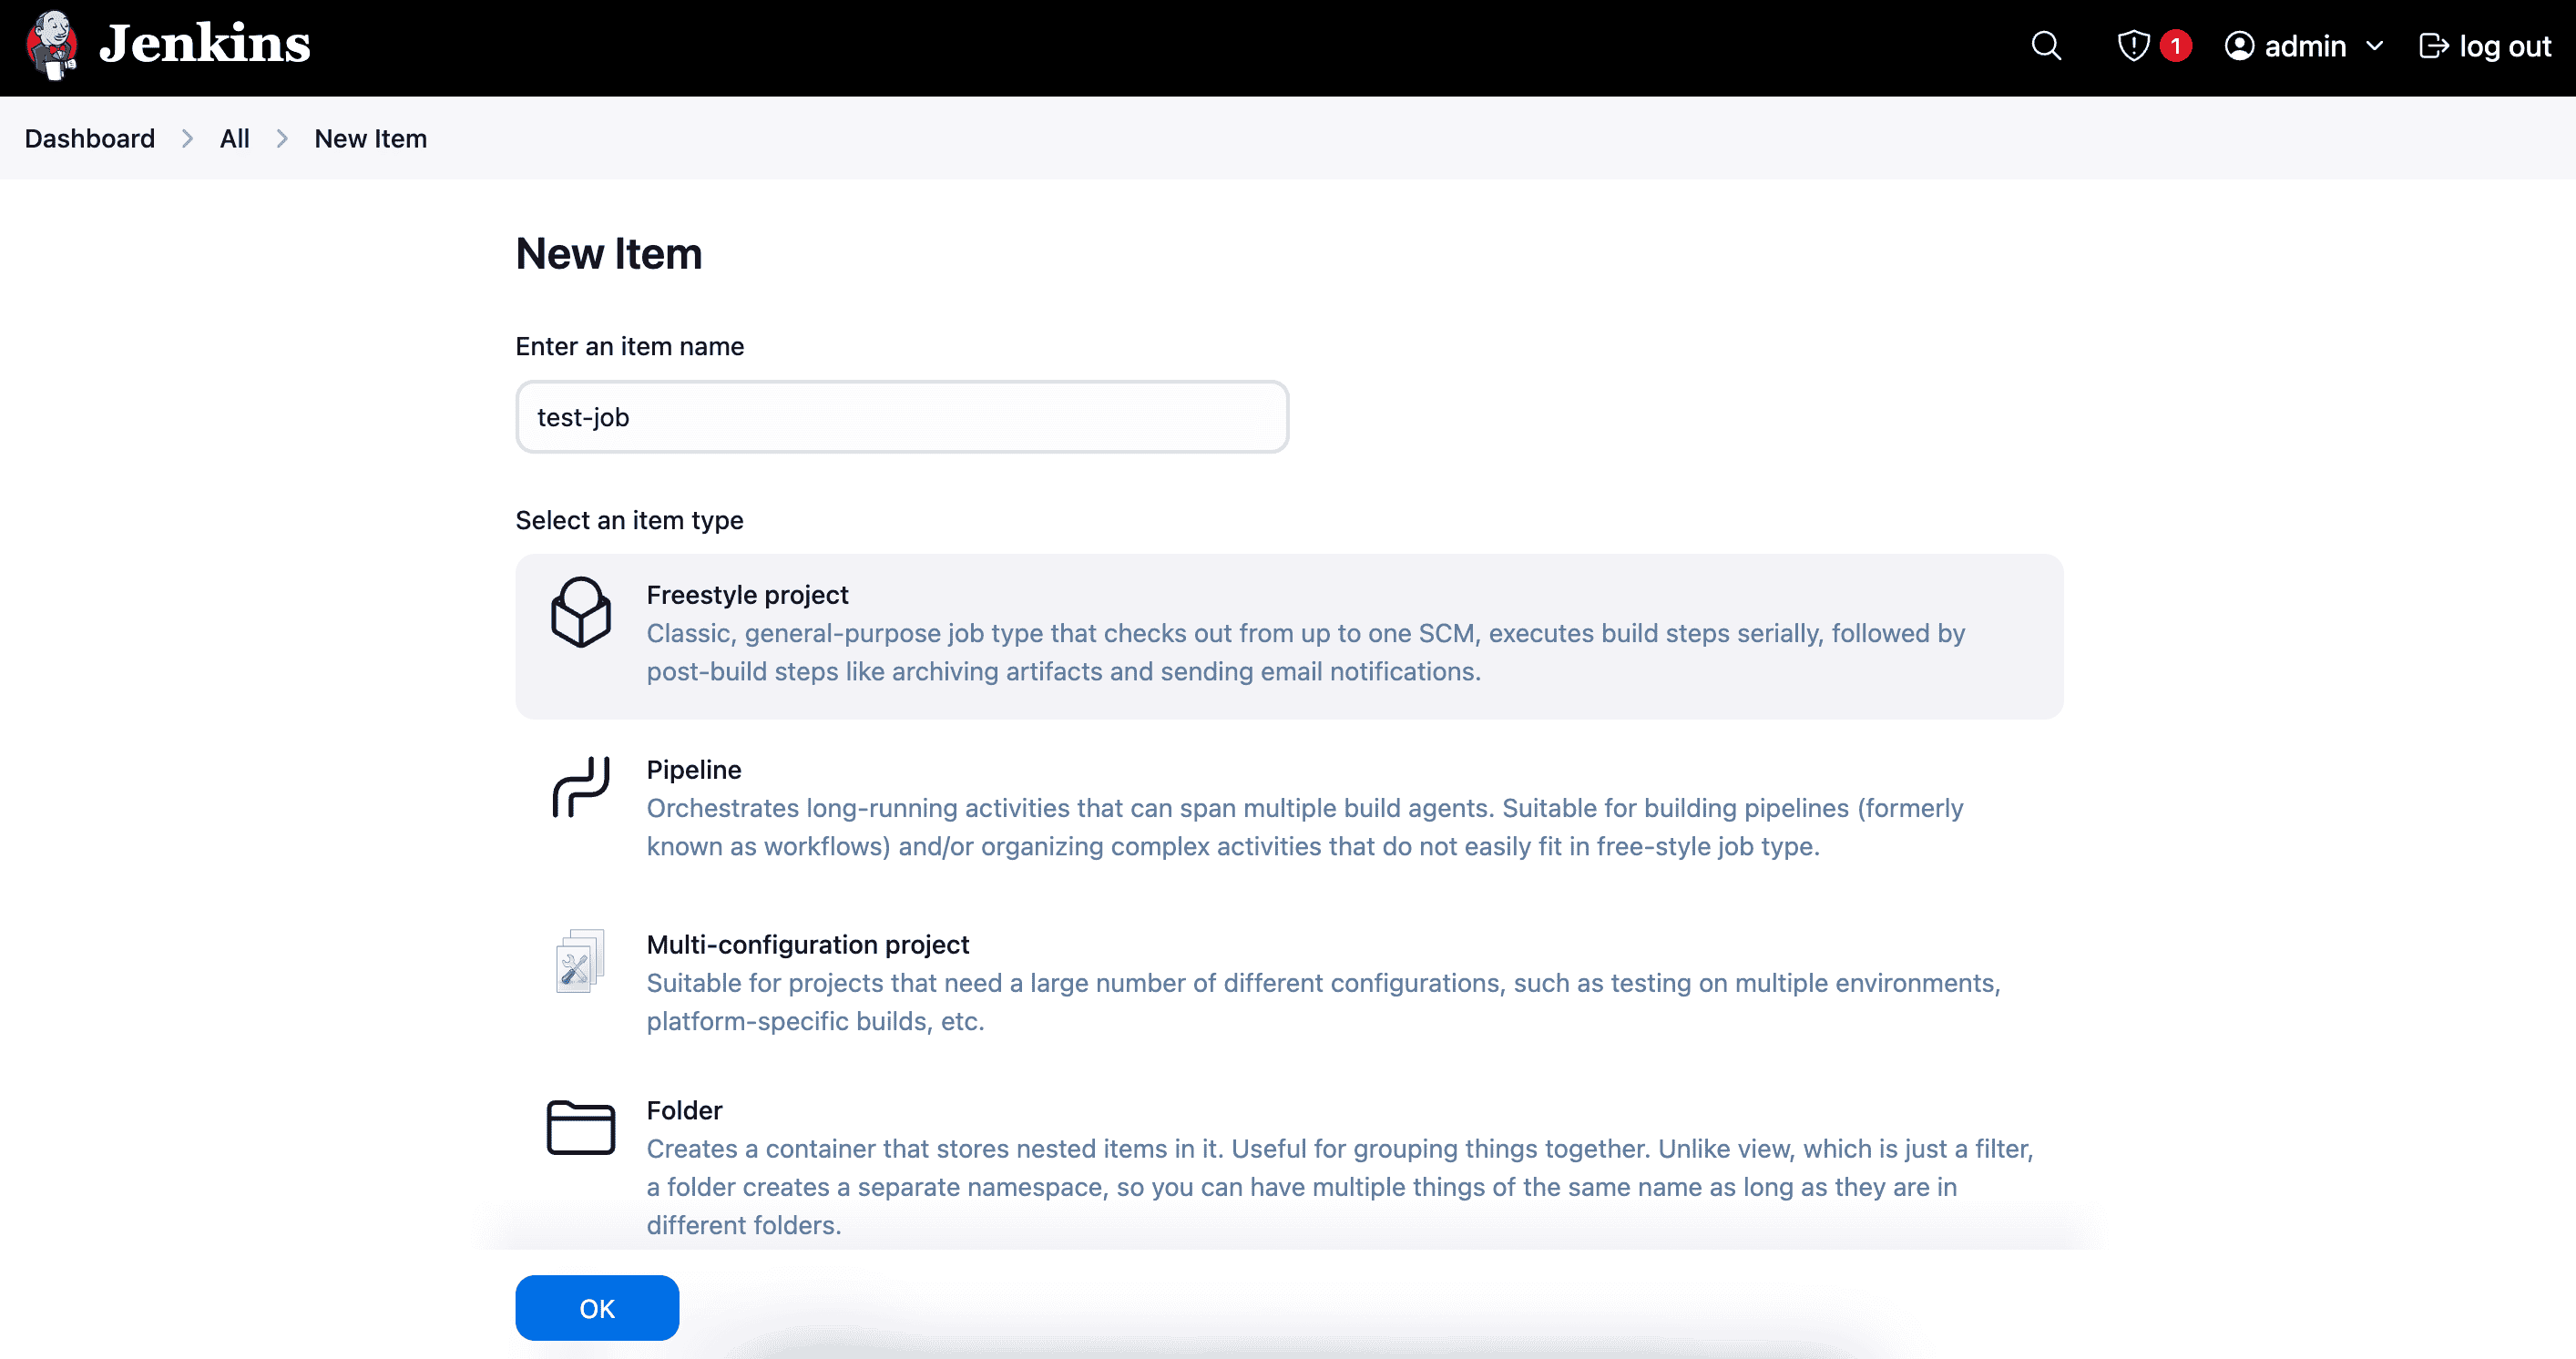
Task: Expand the admin user dropdown chevron
Action: pyautogui.click(x=2375, y=46)
